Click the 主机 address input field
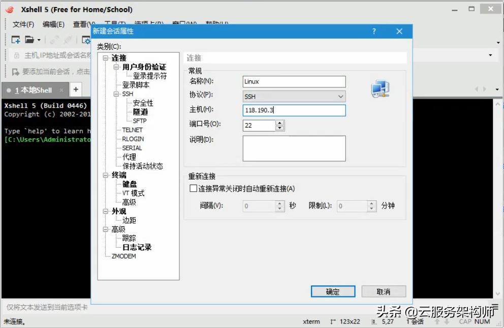Screen dimensions: 504x328 (x=294, y=110)
